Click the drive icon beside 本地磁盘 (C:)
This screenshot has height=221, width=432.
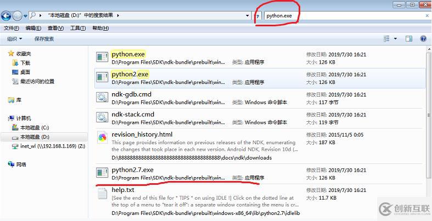point(15,128)
